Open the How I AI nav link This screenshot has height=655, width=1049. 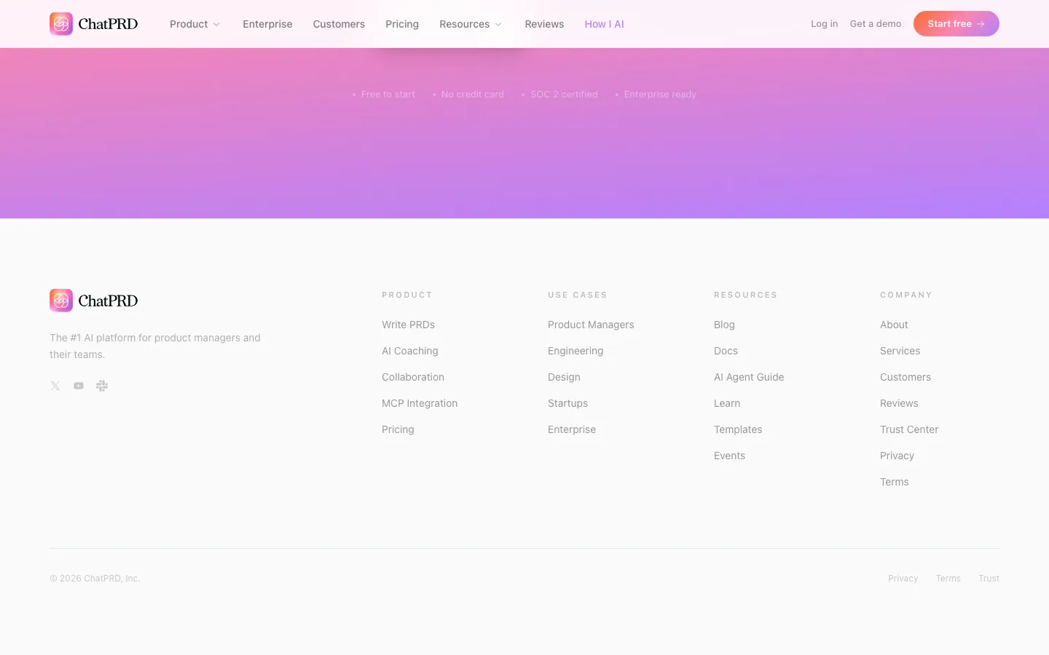[604, 24]
